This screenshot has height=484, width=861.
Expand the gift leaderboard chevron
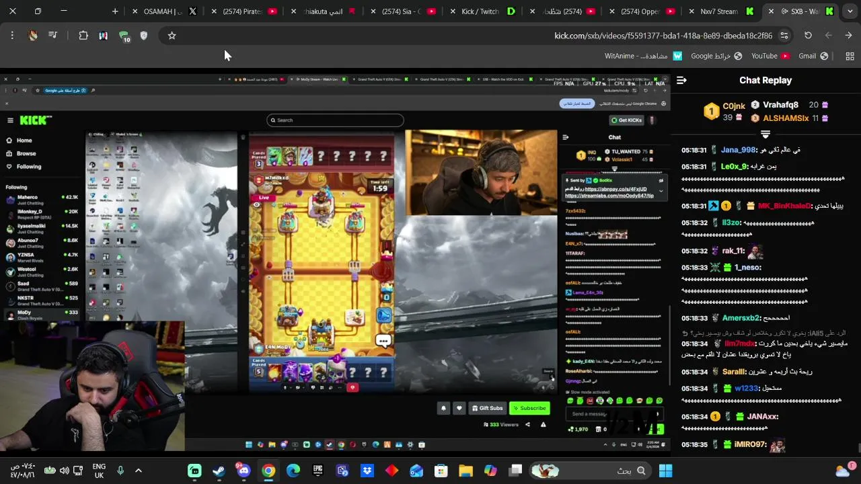coord(765,134)
